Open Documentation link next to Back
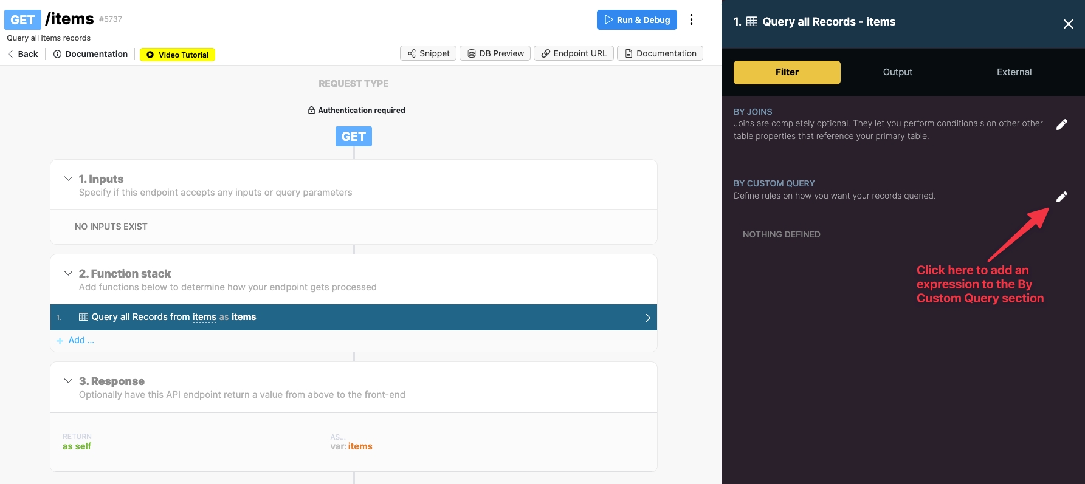1085x484 pixels. 91,54
